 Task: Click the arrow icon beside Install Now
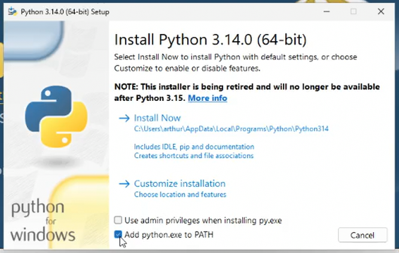[x=124, y=118]
